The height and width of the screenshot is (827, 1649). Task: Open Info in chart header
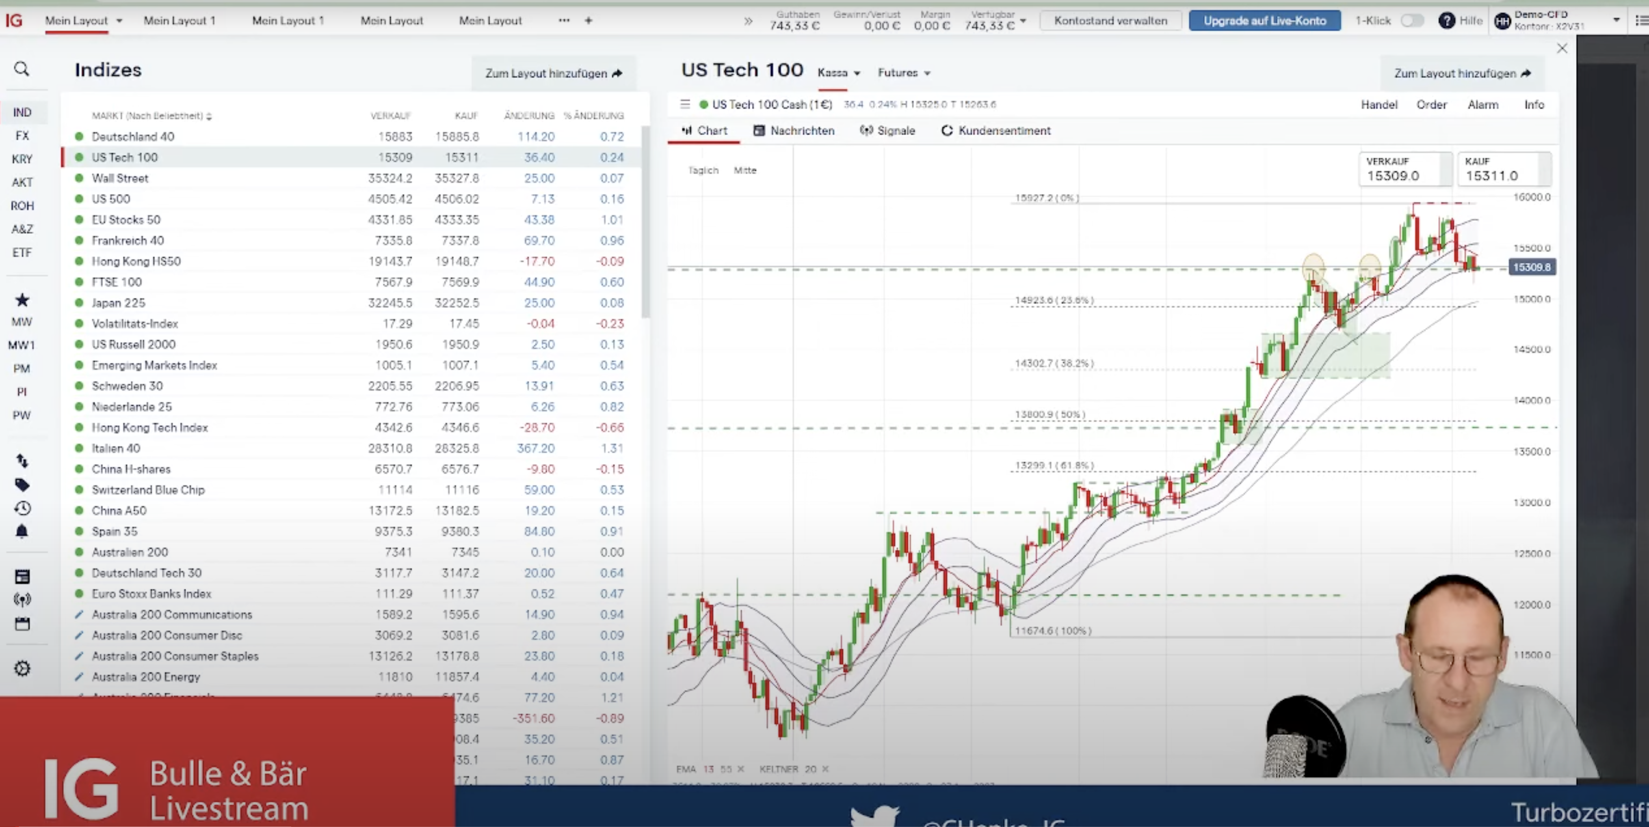click(1534, 105)
